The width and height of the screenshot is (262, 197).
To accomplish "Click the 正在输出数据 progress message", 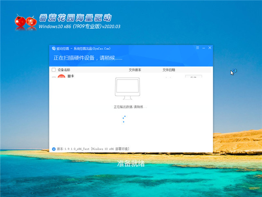I will [x=130, y=107].
